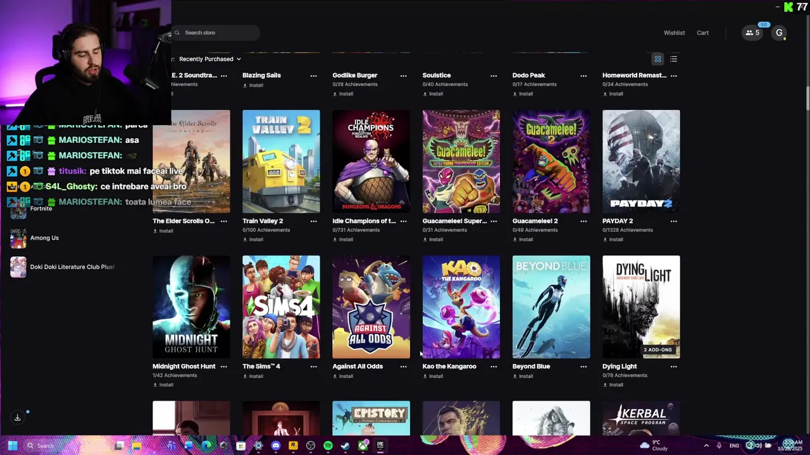The height and width of the screenshot is (455, 810).
Task: Open the three-dot menu for Godlike Burger
Action: 403,76
